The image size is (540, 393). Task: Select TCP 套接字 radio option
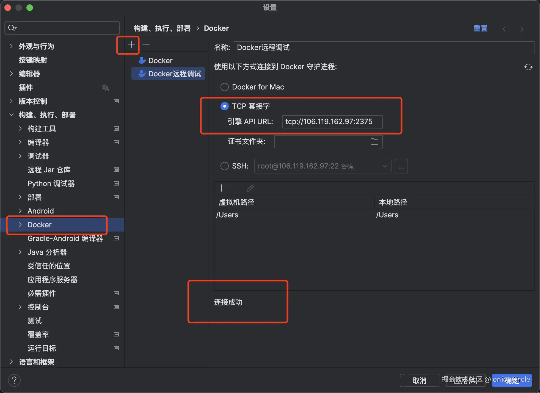point(225,106)
